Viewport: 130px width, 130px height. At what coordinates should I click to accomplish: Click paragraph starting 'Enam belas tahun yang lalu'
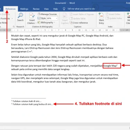(62, 48)
